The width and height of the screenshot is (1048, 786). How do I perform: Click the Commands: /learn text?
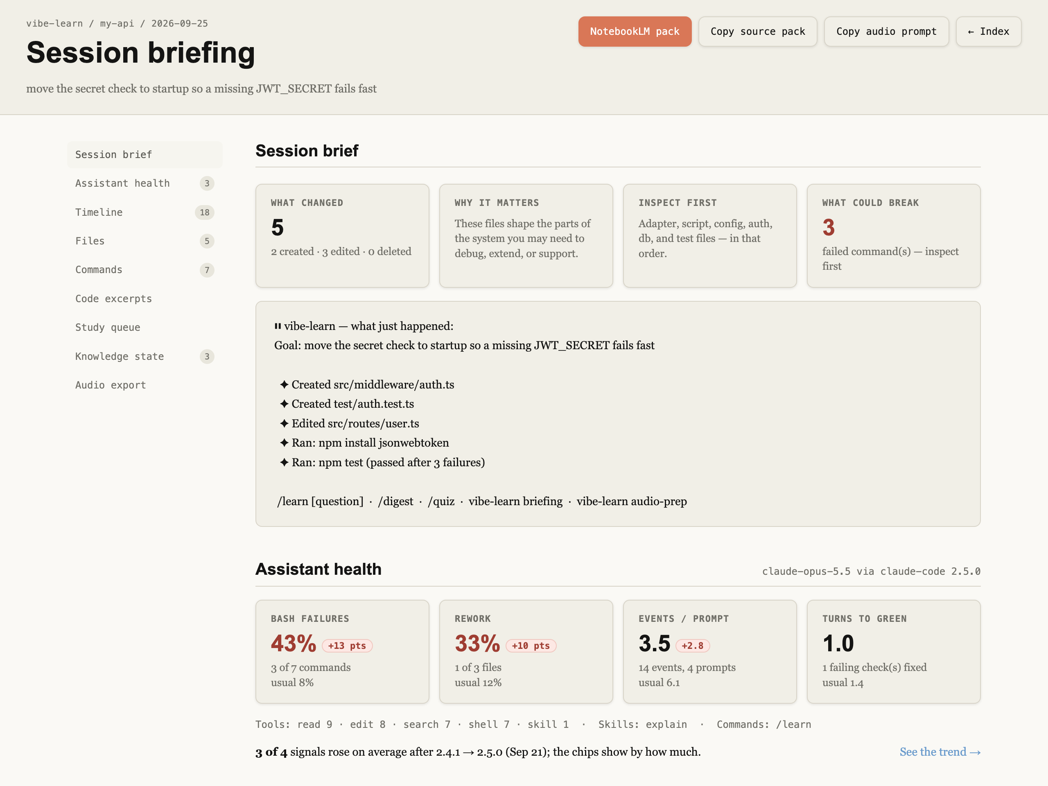coord(764,725)
